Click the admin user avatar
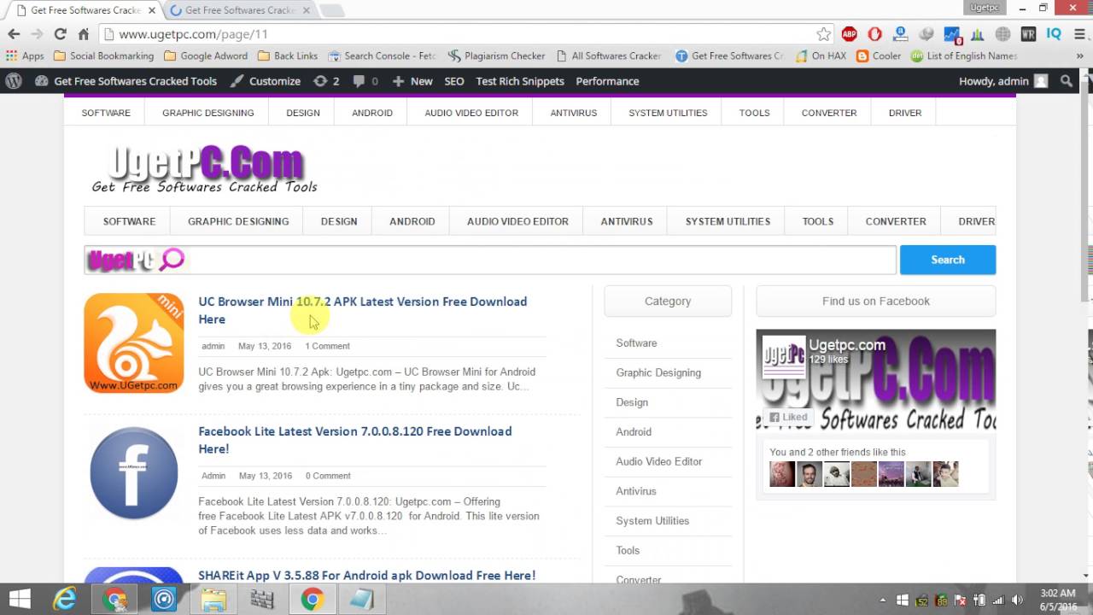 tap(1041, 81)
